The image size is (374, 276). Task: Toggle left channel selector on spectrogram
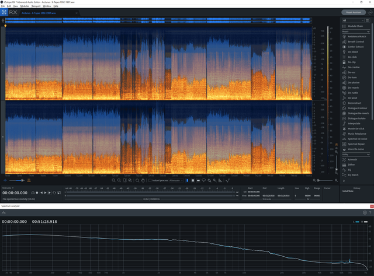coord(3,63)
